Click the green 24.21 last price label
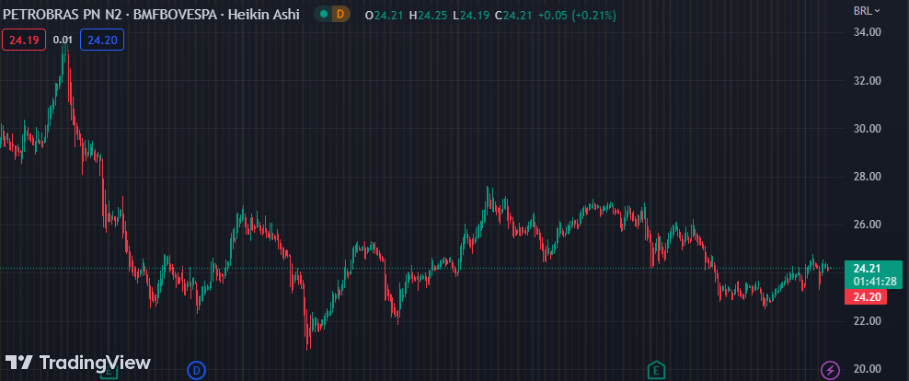Viewport: 909px width, 381px height. click(x=867, y=269)
